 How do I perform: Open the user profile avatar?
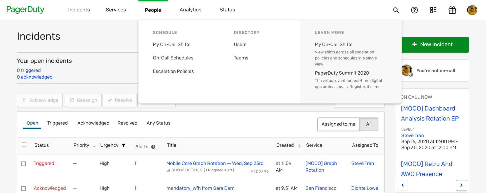[x=472, y=10]
